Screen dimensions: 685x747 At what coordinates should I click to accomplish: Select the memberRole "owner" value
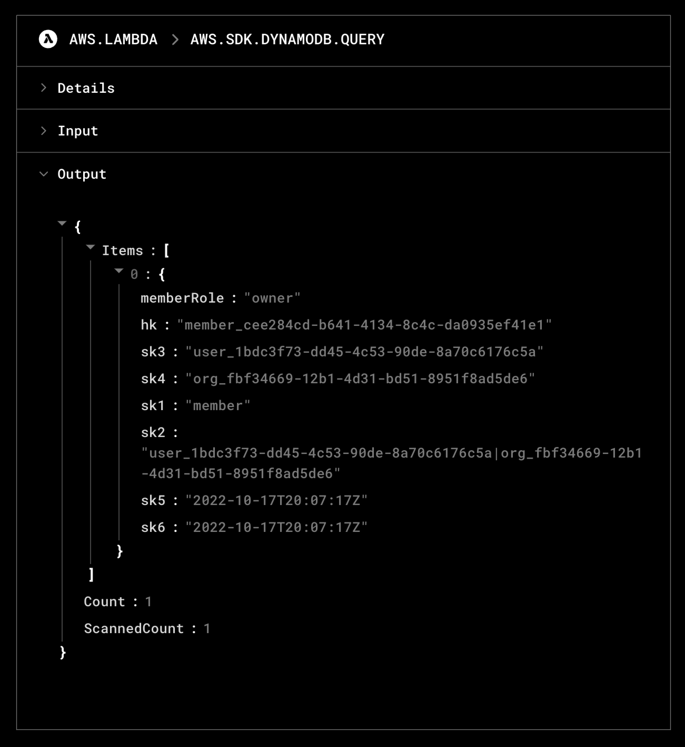click(x=272, y=298)
